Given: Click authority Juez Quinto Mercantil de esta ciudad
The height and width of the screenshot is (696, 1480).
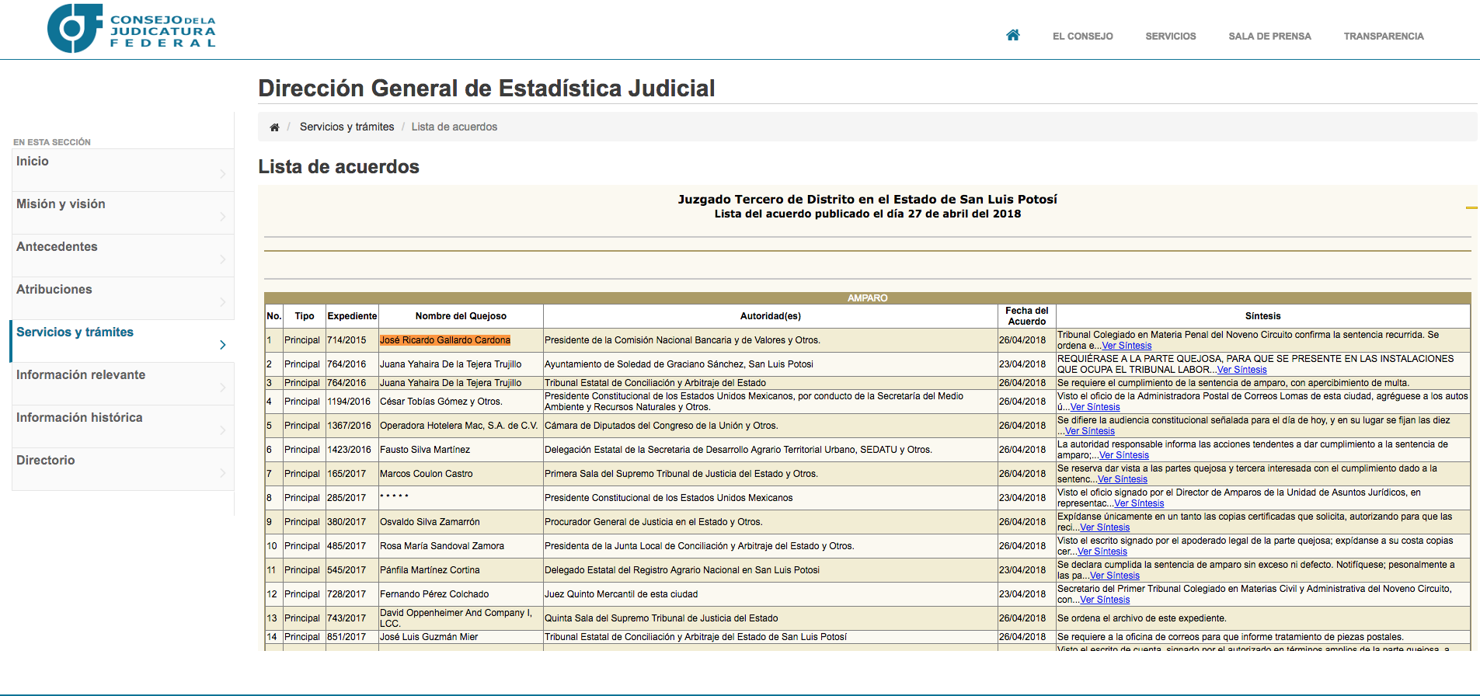Looking at the screenshot, I should click(621, 594).
